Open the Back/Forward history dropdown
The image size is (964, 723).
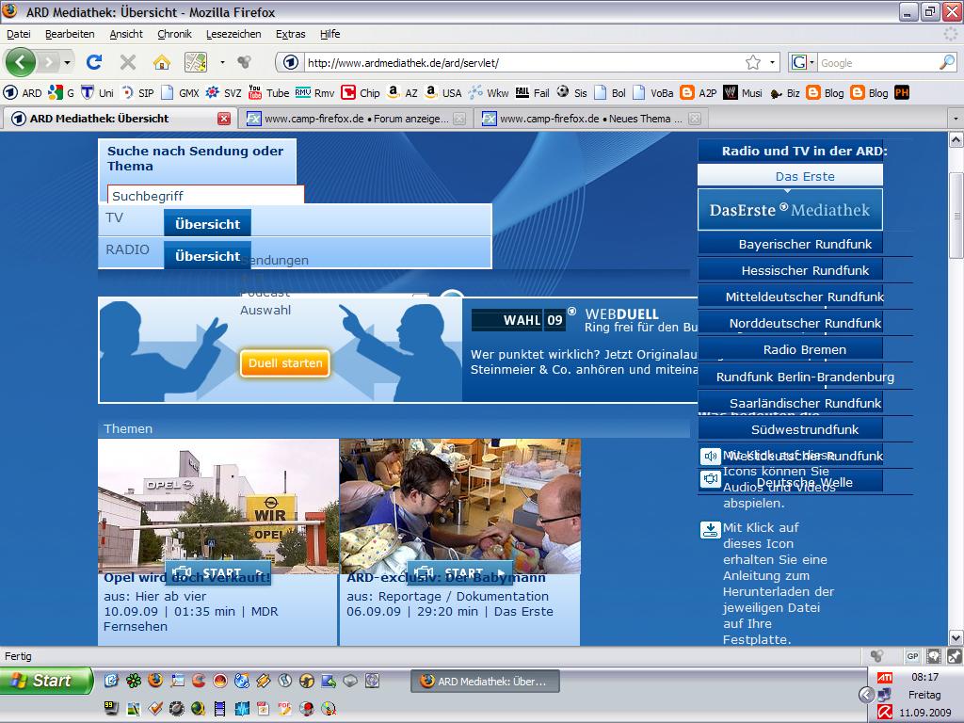(67, 62)
